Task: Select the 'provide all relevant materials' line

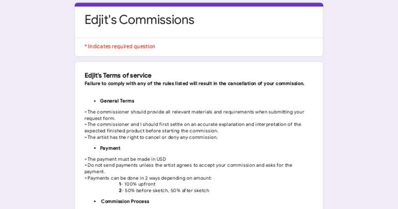Action: (195, 112)
